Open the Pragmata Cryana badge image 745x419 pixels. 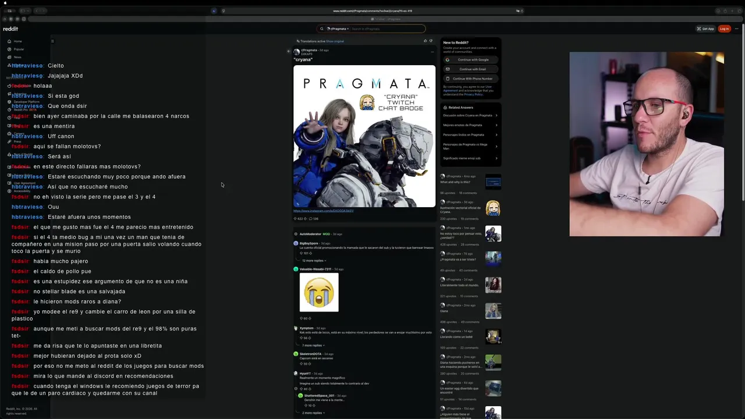coord(364,136)
